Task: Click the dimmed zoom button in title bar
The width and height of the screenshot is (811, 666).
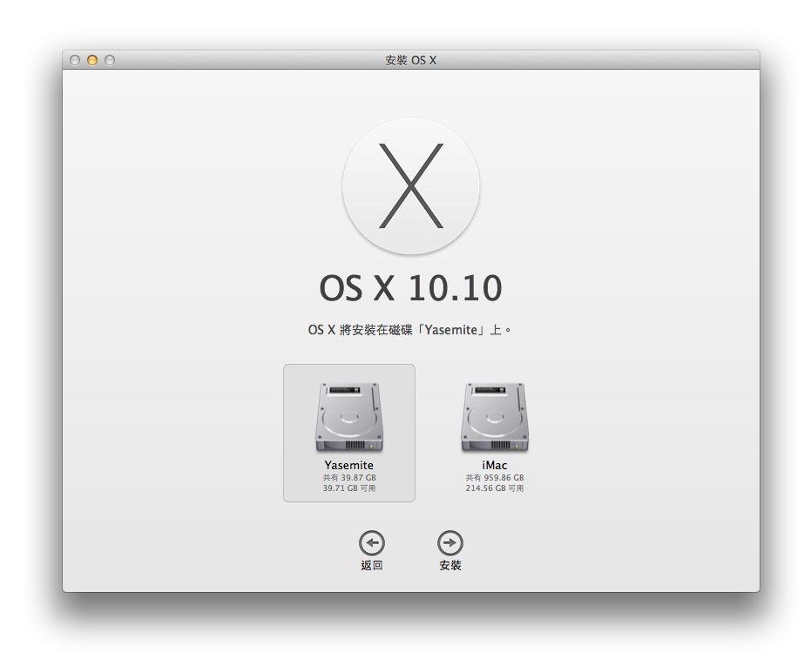Action: tap(110, 60)
